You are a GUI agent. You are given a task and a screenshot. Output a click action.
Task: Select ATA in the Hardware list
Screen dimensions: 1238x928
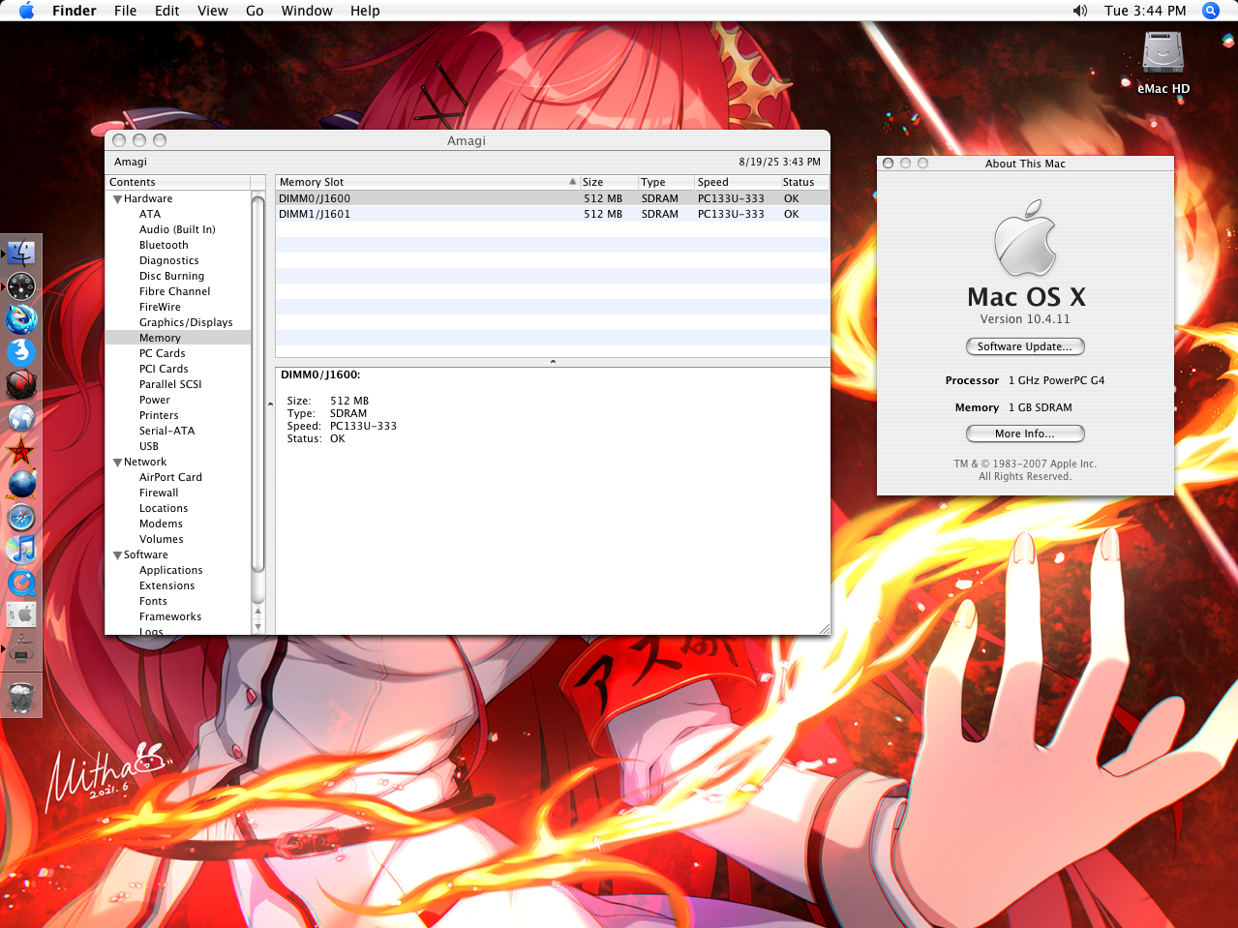(x=150, y=214)
